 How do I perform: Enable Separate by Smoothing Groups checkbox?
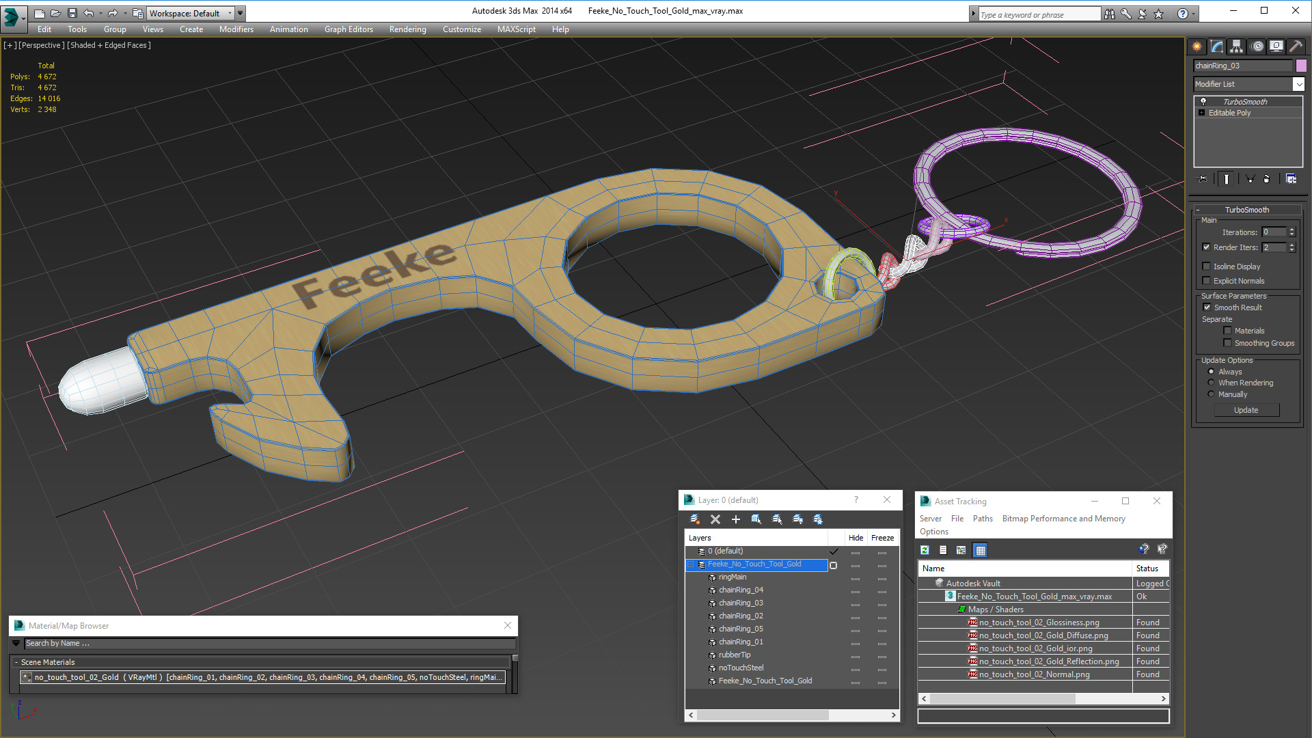tap(1227, 343)
